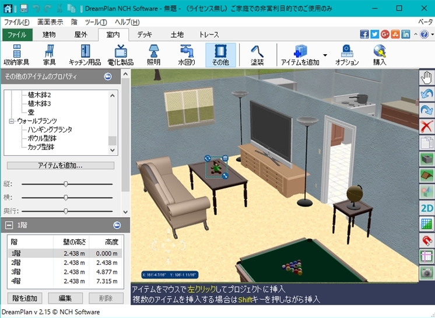This screenshot has width=435, height=318.
Task: Click the 横 slider handle
Action: pos(66,198)
